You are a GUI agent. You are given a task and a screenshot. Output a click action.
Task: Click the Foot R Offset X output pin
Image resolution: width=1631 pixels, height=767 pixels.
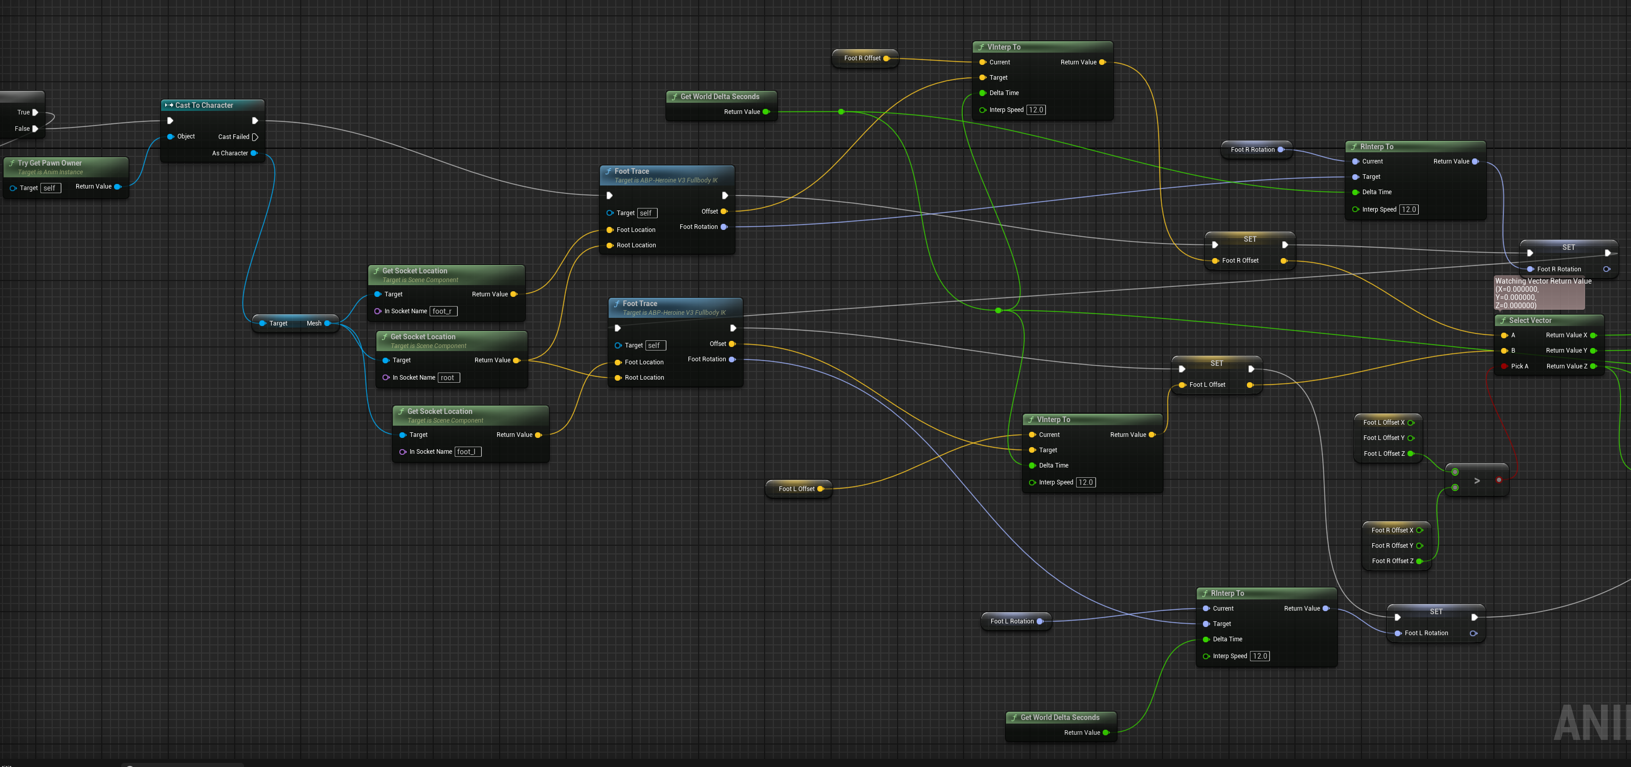[1419, 530]
